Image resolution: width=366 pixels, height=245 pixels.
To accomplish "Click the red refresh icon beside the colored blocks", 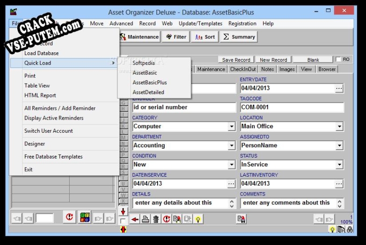I will point(69,217).
